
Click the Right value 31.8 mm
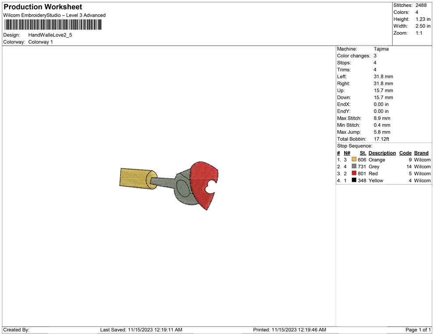tap(383, 84)
